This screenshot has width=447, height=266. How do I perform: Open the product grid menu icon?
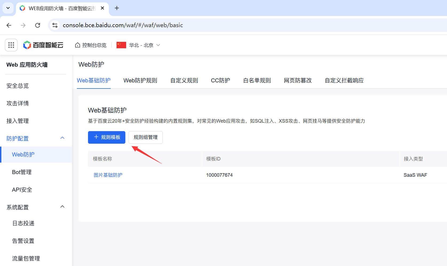point(11,45)
